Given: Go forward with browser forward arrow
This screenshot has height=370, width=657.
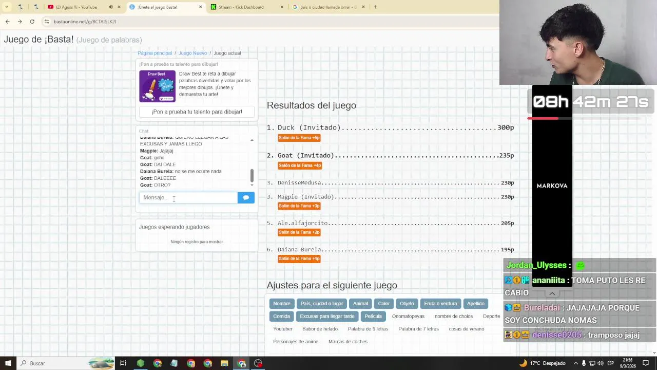Looking at the screenshot, I should click(20, 22).
